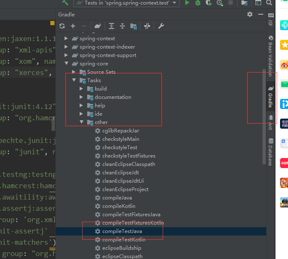Viewport: 288px width, 259px height.
Task: Open the Search Everywhere magnifier
Action: (x=269, y=3)
